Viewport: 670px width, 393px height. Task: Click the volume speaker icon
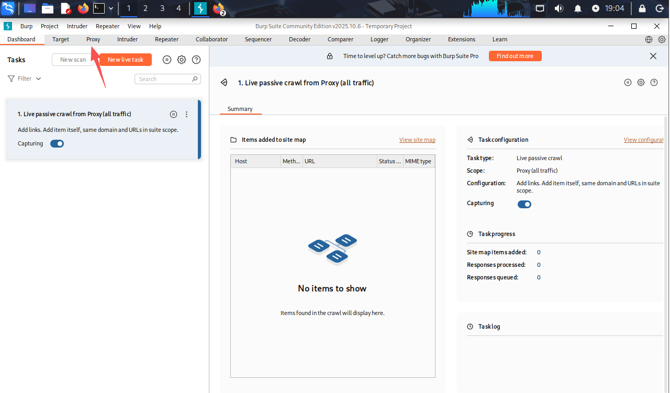point(559,8)
